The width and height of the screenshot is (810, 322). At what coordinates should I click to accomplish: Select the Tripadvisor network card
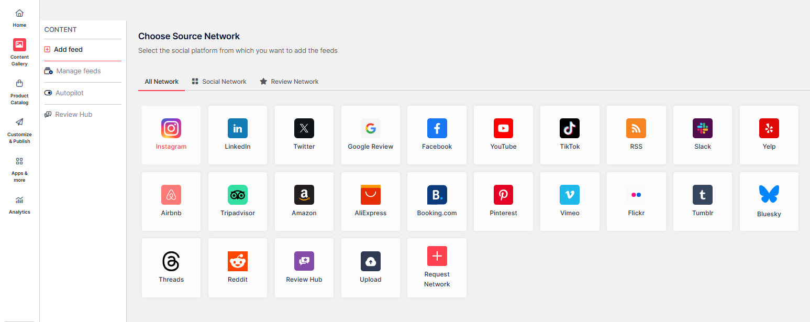tap(238, 202)
